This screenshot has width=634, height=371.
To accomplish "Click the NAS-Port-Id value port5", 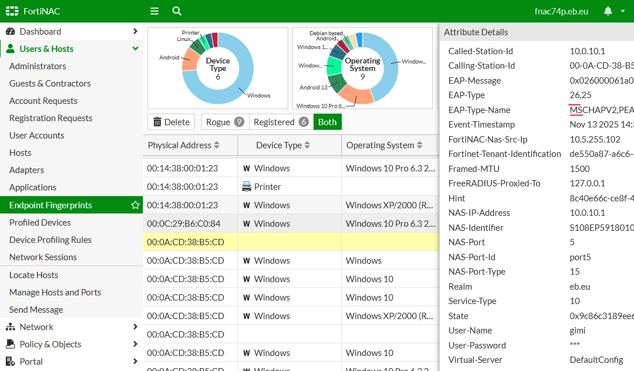I will (x=580, y=257).
